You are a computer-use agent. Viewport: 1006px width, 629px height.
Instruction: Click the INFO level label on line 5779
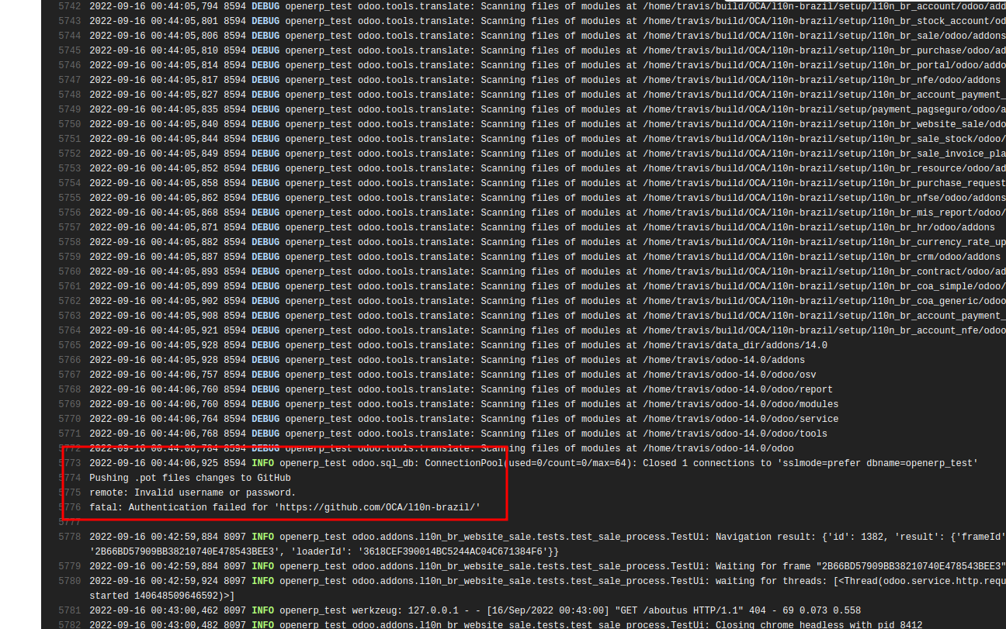click(x=262, y=566)
